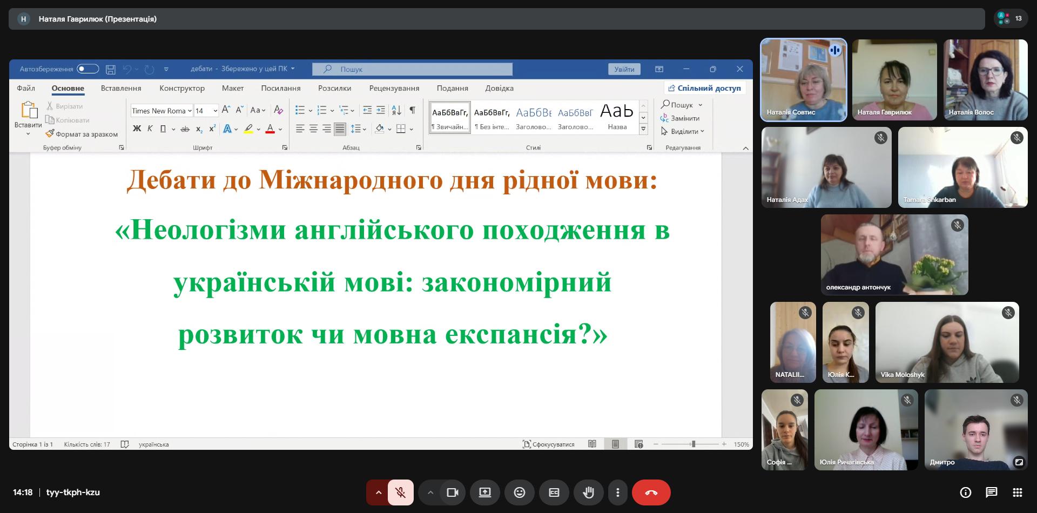Expand the Виділити dropdown
Screen dimensions: 1037x513
[x=684, y=131]
